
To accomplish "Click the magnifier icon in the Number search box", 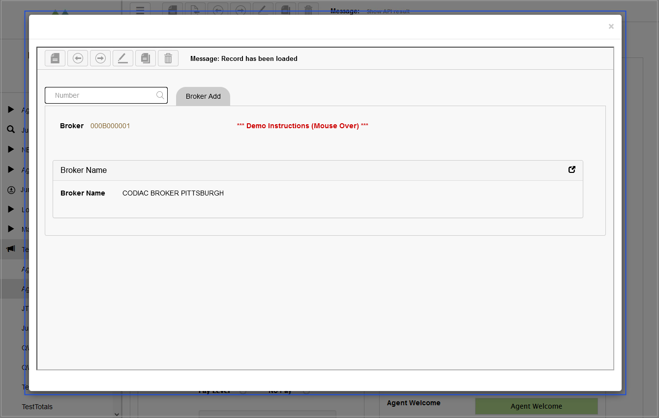I will [x=160, y=95].
